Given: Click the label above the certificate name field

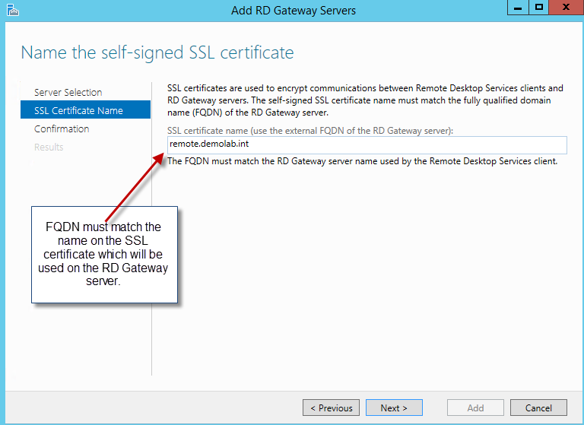Looking at the screenshot, I should (309, 131).
